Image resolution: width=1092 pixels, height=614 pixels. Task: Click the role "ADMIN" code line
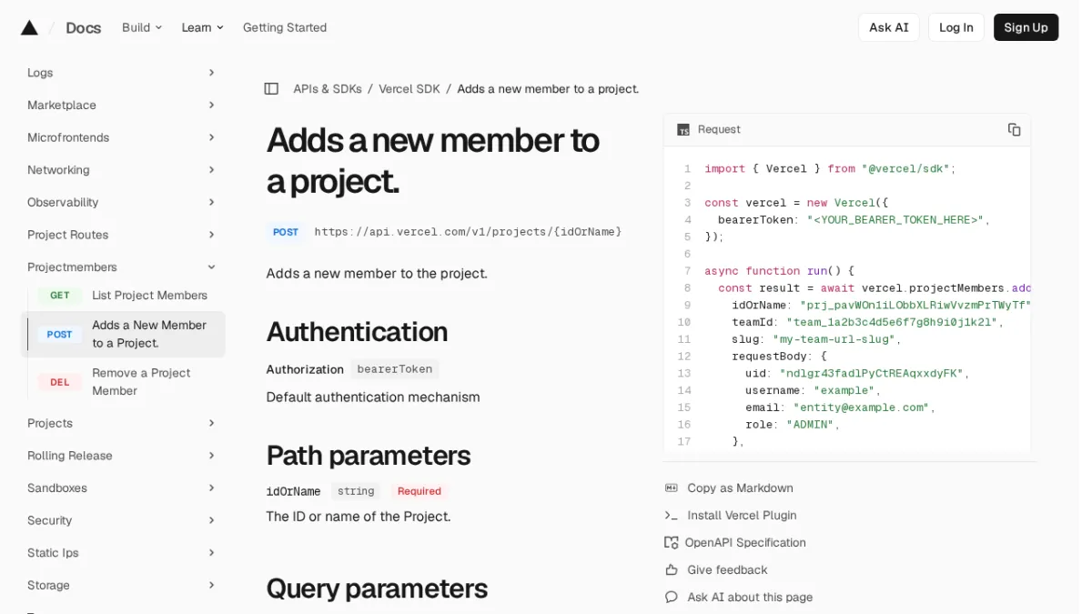click(x=793, y=424)
